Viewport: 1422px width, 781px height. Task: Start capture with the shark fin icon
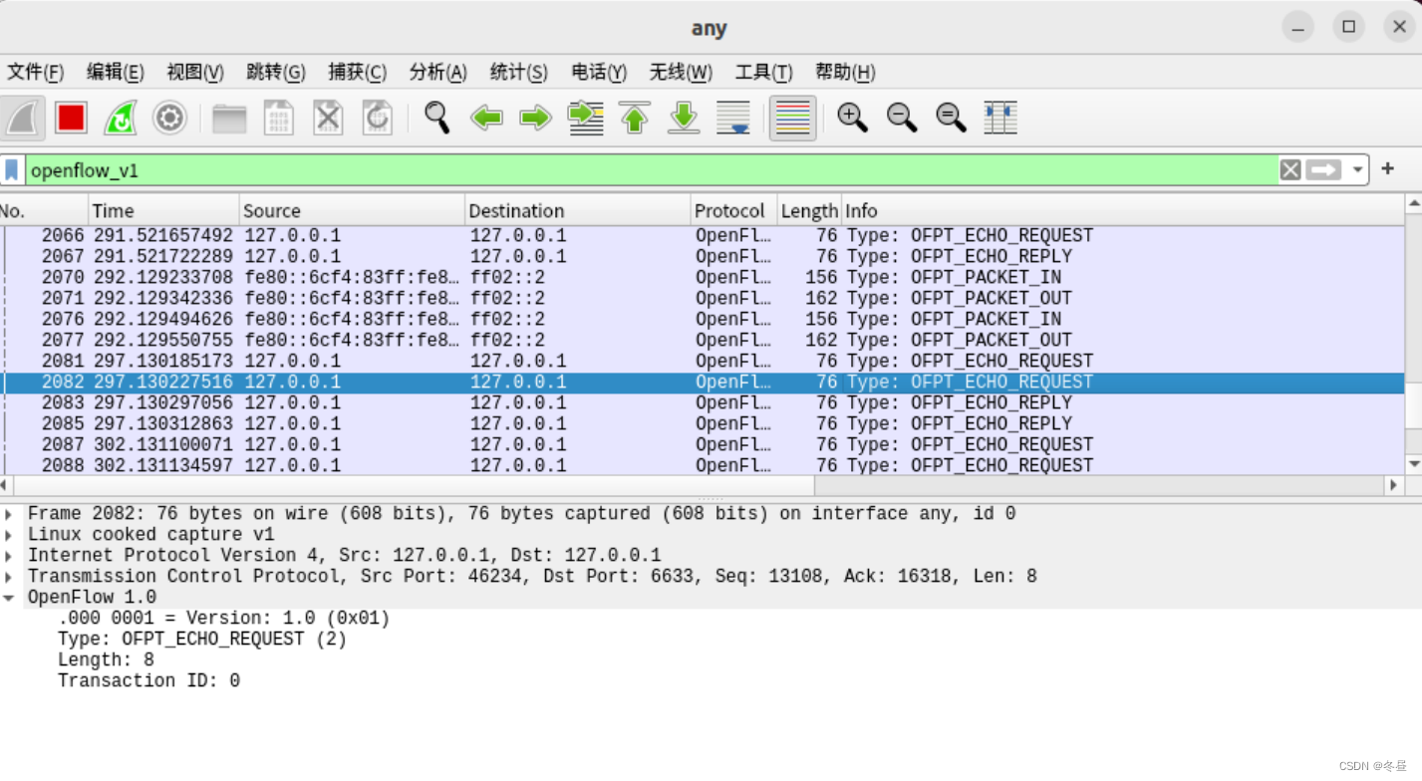click(x=23, y=118)
